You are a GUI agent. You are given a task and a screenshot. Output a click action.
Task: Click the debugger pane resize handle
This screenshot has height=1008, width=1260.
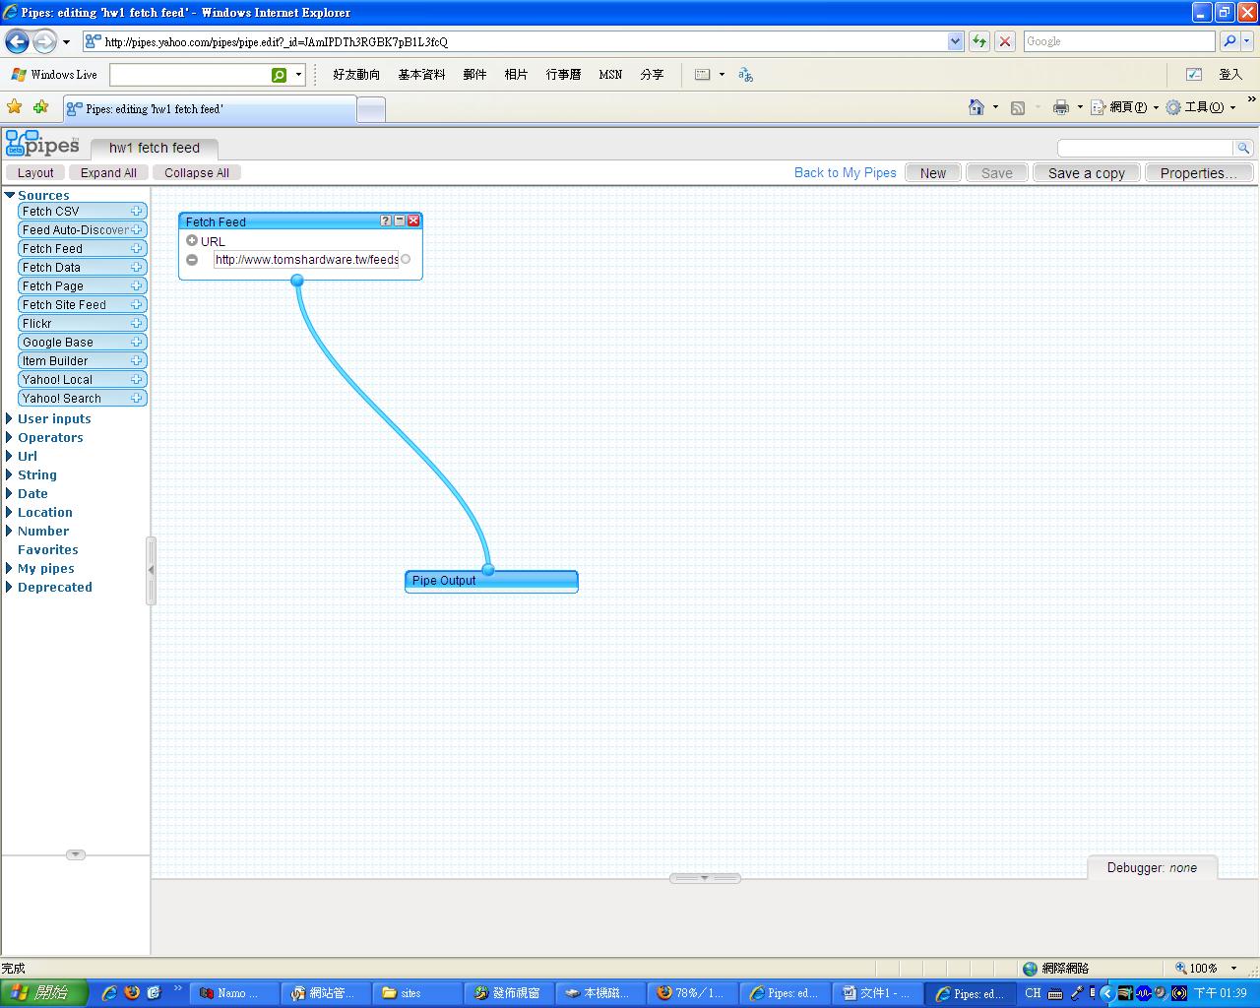pyautogui.click(x=705, y=877)
